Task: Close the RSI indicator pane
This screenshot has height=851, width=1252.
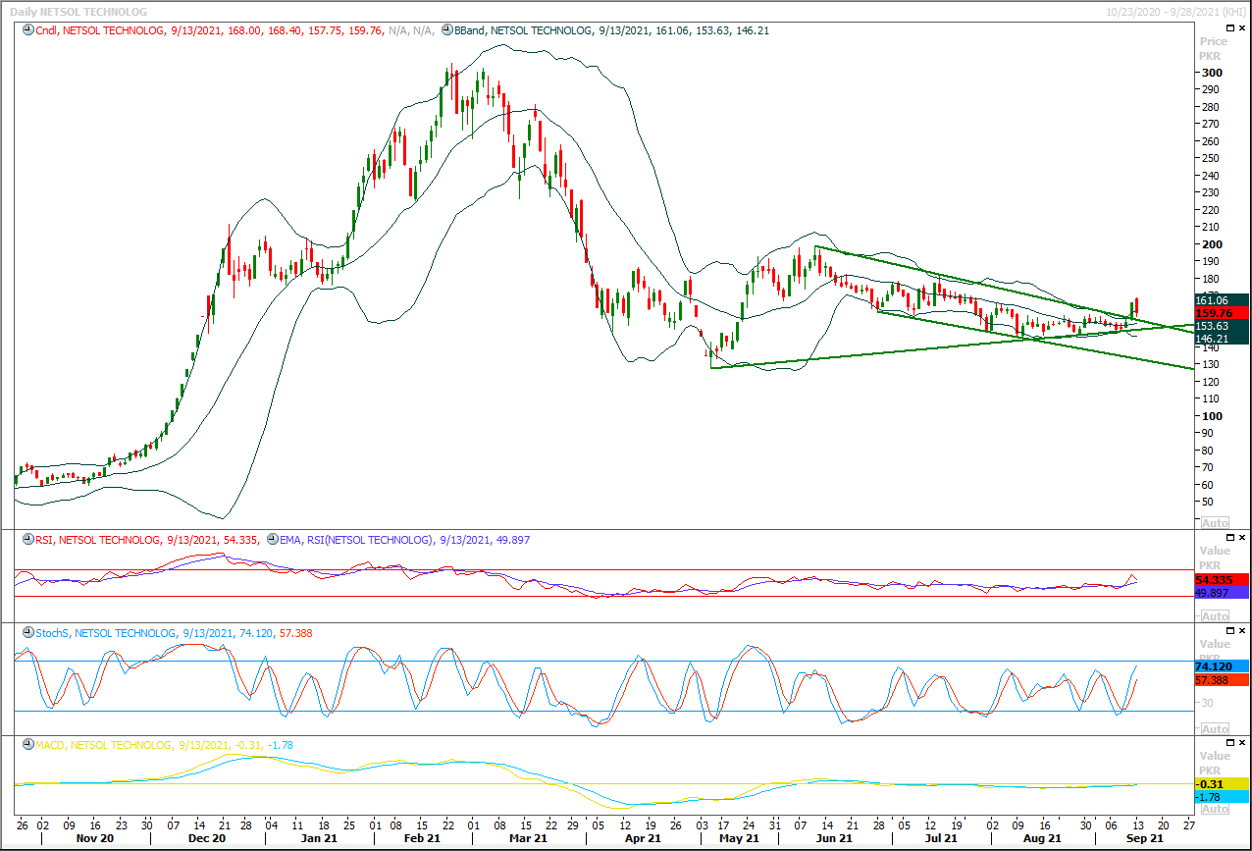Action: pyautogui.click(x=1240, y=538)
